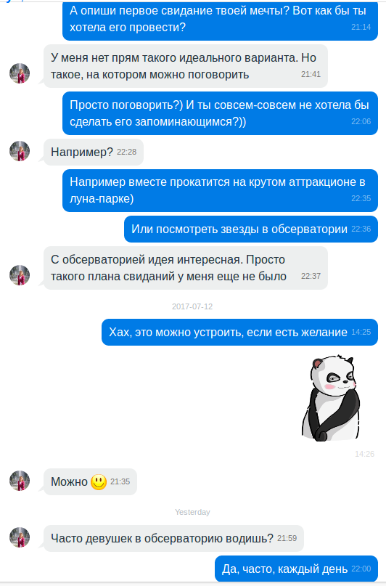
Task: Select the "Например вместе прокатится" message bubble
Action: pos(221,190)
